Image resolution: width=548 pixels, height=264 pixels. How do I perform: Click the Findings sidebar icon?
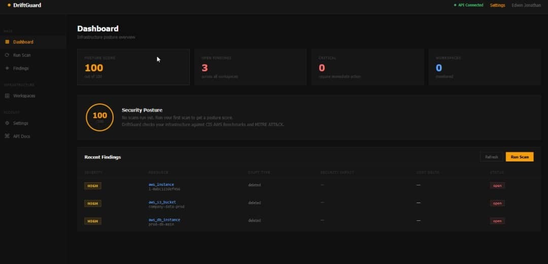7,68
